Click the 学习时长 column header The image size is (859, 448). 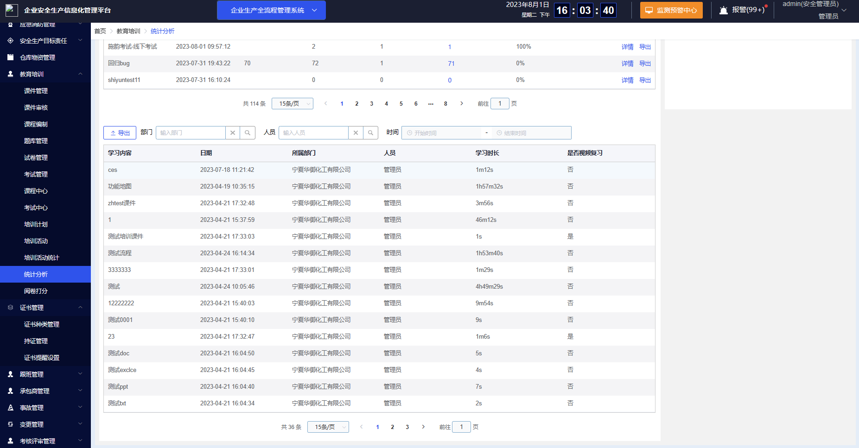click(x=487, y=153)
